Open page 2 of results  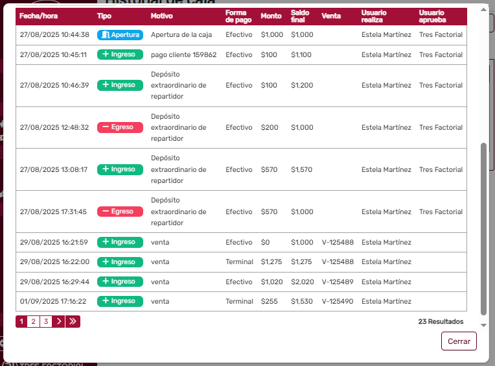(34, 321)
